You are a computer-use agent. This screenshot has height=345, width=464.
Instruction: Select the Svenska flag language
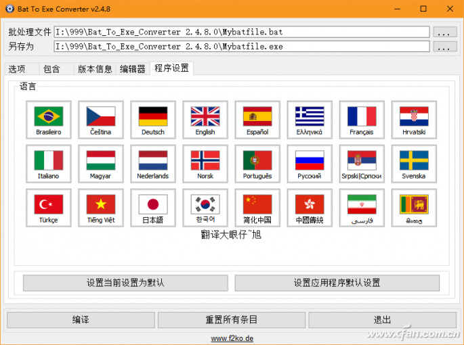414,164
